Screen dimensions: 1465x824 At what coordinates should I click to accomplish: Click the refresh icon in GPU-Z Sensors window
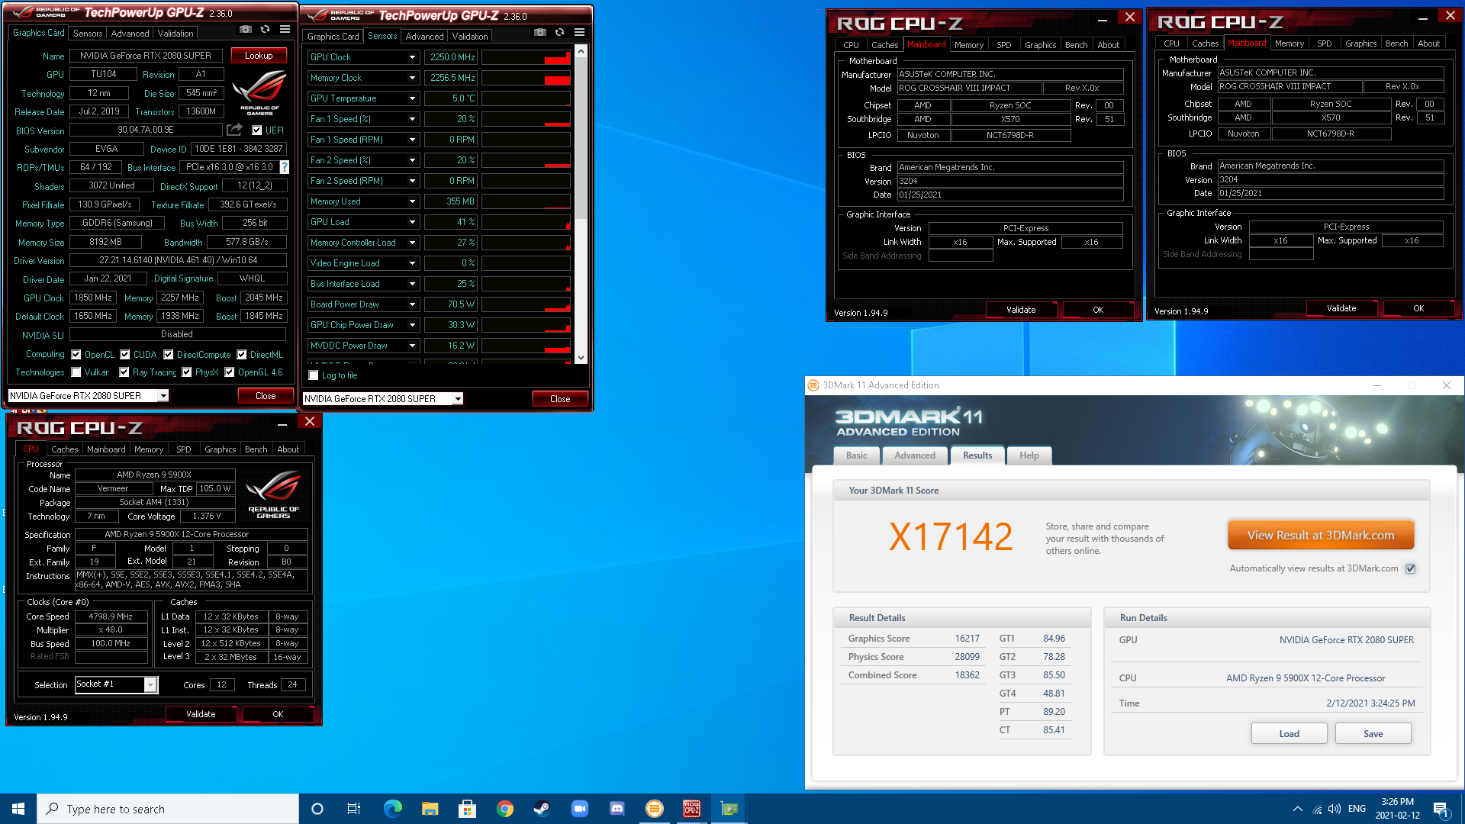coord(559,33)
